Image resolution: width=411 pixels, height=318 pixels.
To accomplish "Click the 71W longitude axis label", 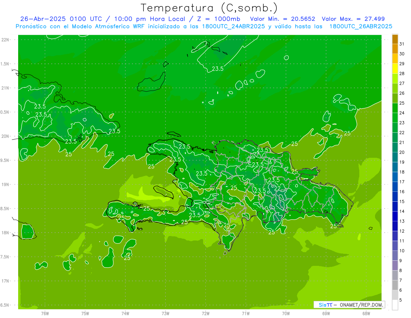I will pos(246,314).
